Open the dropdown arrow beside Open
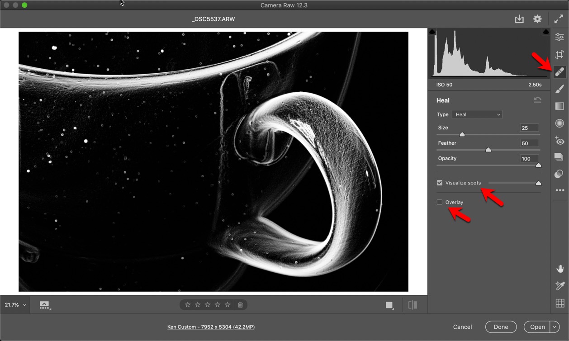This screenshot has height=341, width=569. (x=555, y=327)
